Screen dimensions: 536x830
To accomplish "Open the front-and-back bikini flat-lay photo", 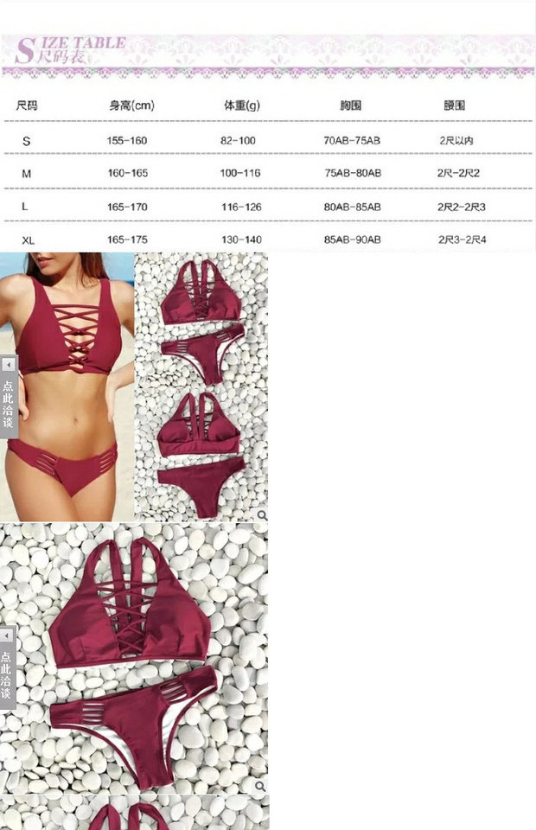I will point(201,386).
